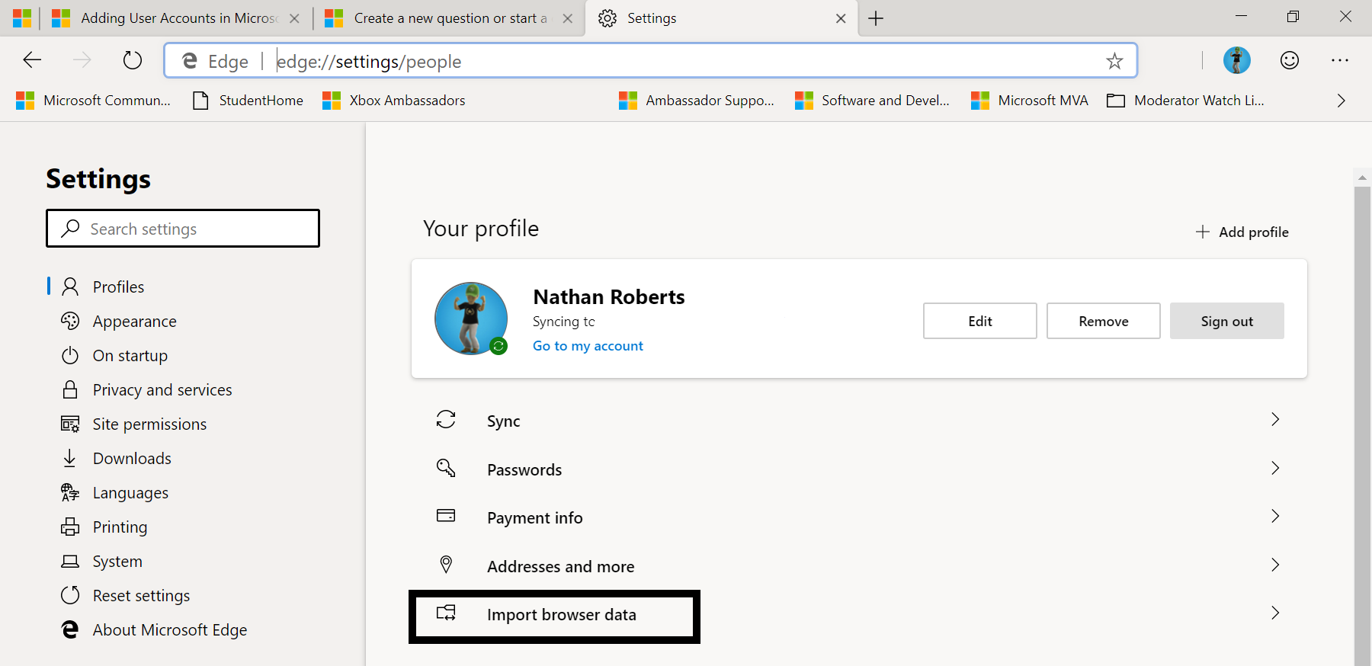Viewport: 1372px width, 666px height.
Task: Click the Profiles person icon in sidebar
Action: (x=70, y=287)
